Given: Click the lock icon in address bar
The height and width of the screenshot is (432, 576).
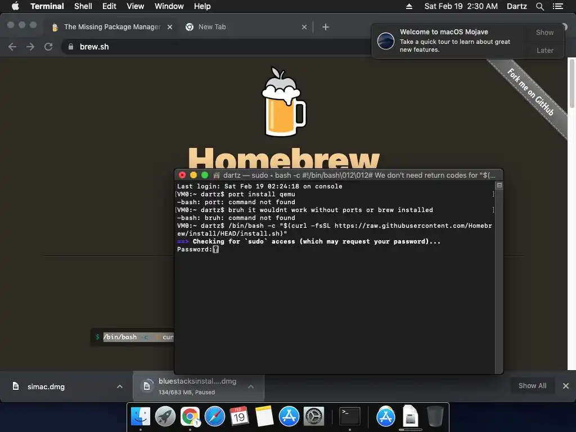Looking at the screenshot, I should tap(71, 47).
